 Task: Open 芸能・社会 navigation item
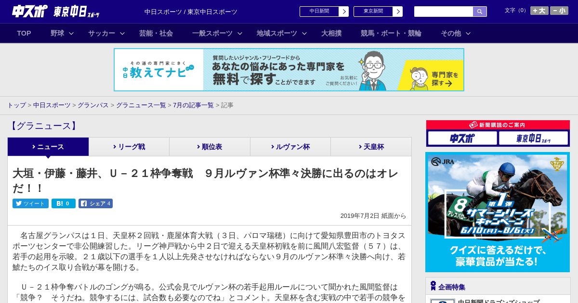[x=156, y=33]
